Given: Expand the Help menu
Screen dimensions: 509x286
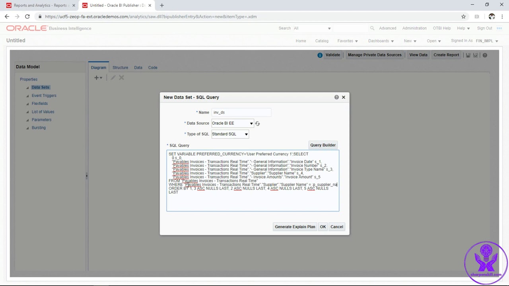Looking at the screenshot, I should [463, 28].
